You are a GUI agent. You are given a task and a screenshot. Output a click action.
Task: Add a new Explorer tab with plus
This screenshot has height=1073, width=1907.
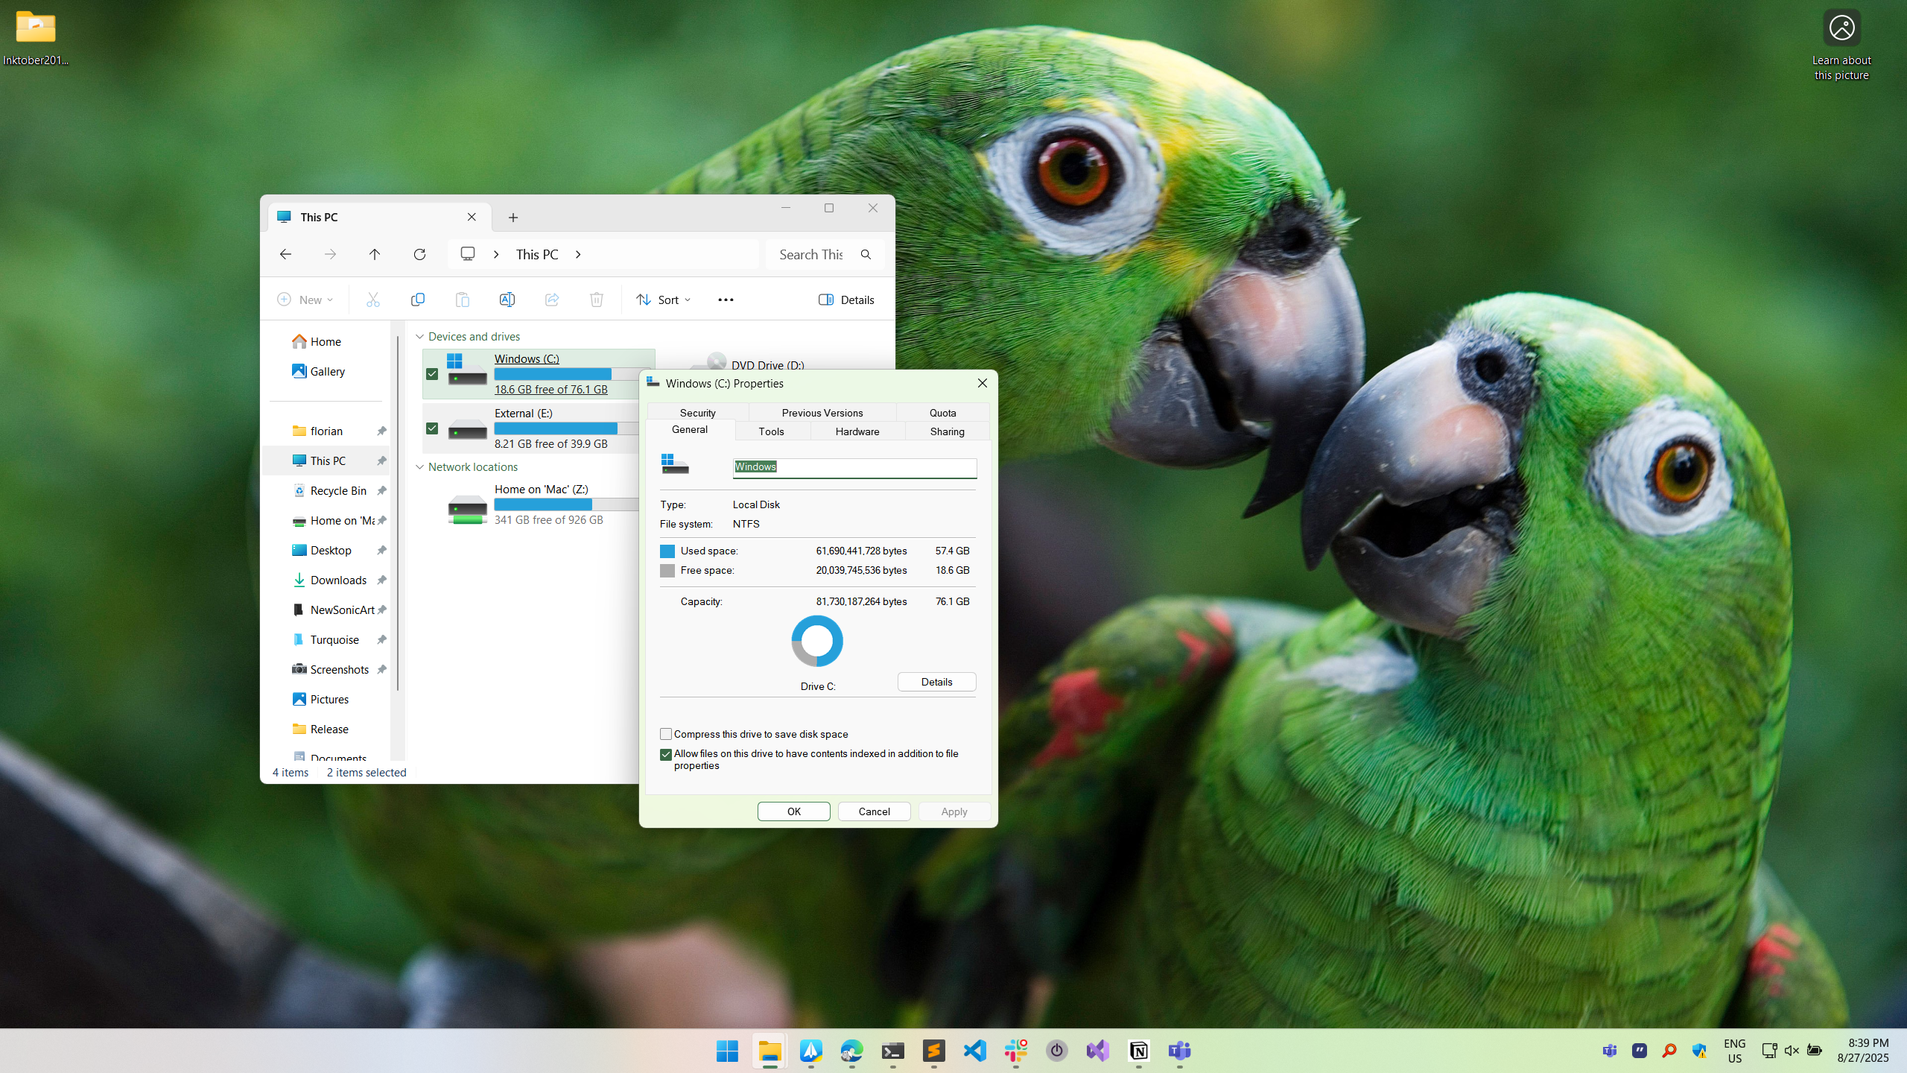[x=513, y=218]
